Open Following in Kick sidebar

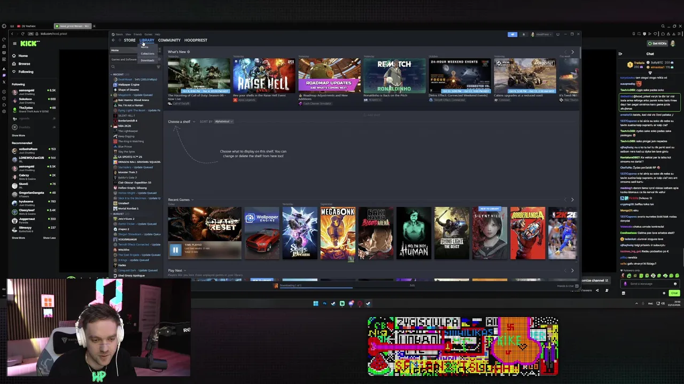click(26, 71)
